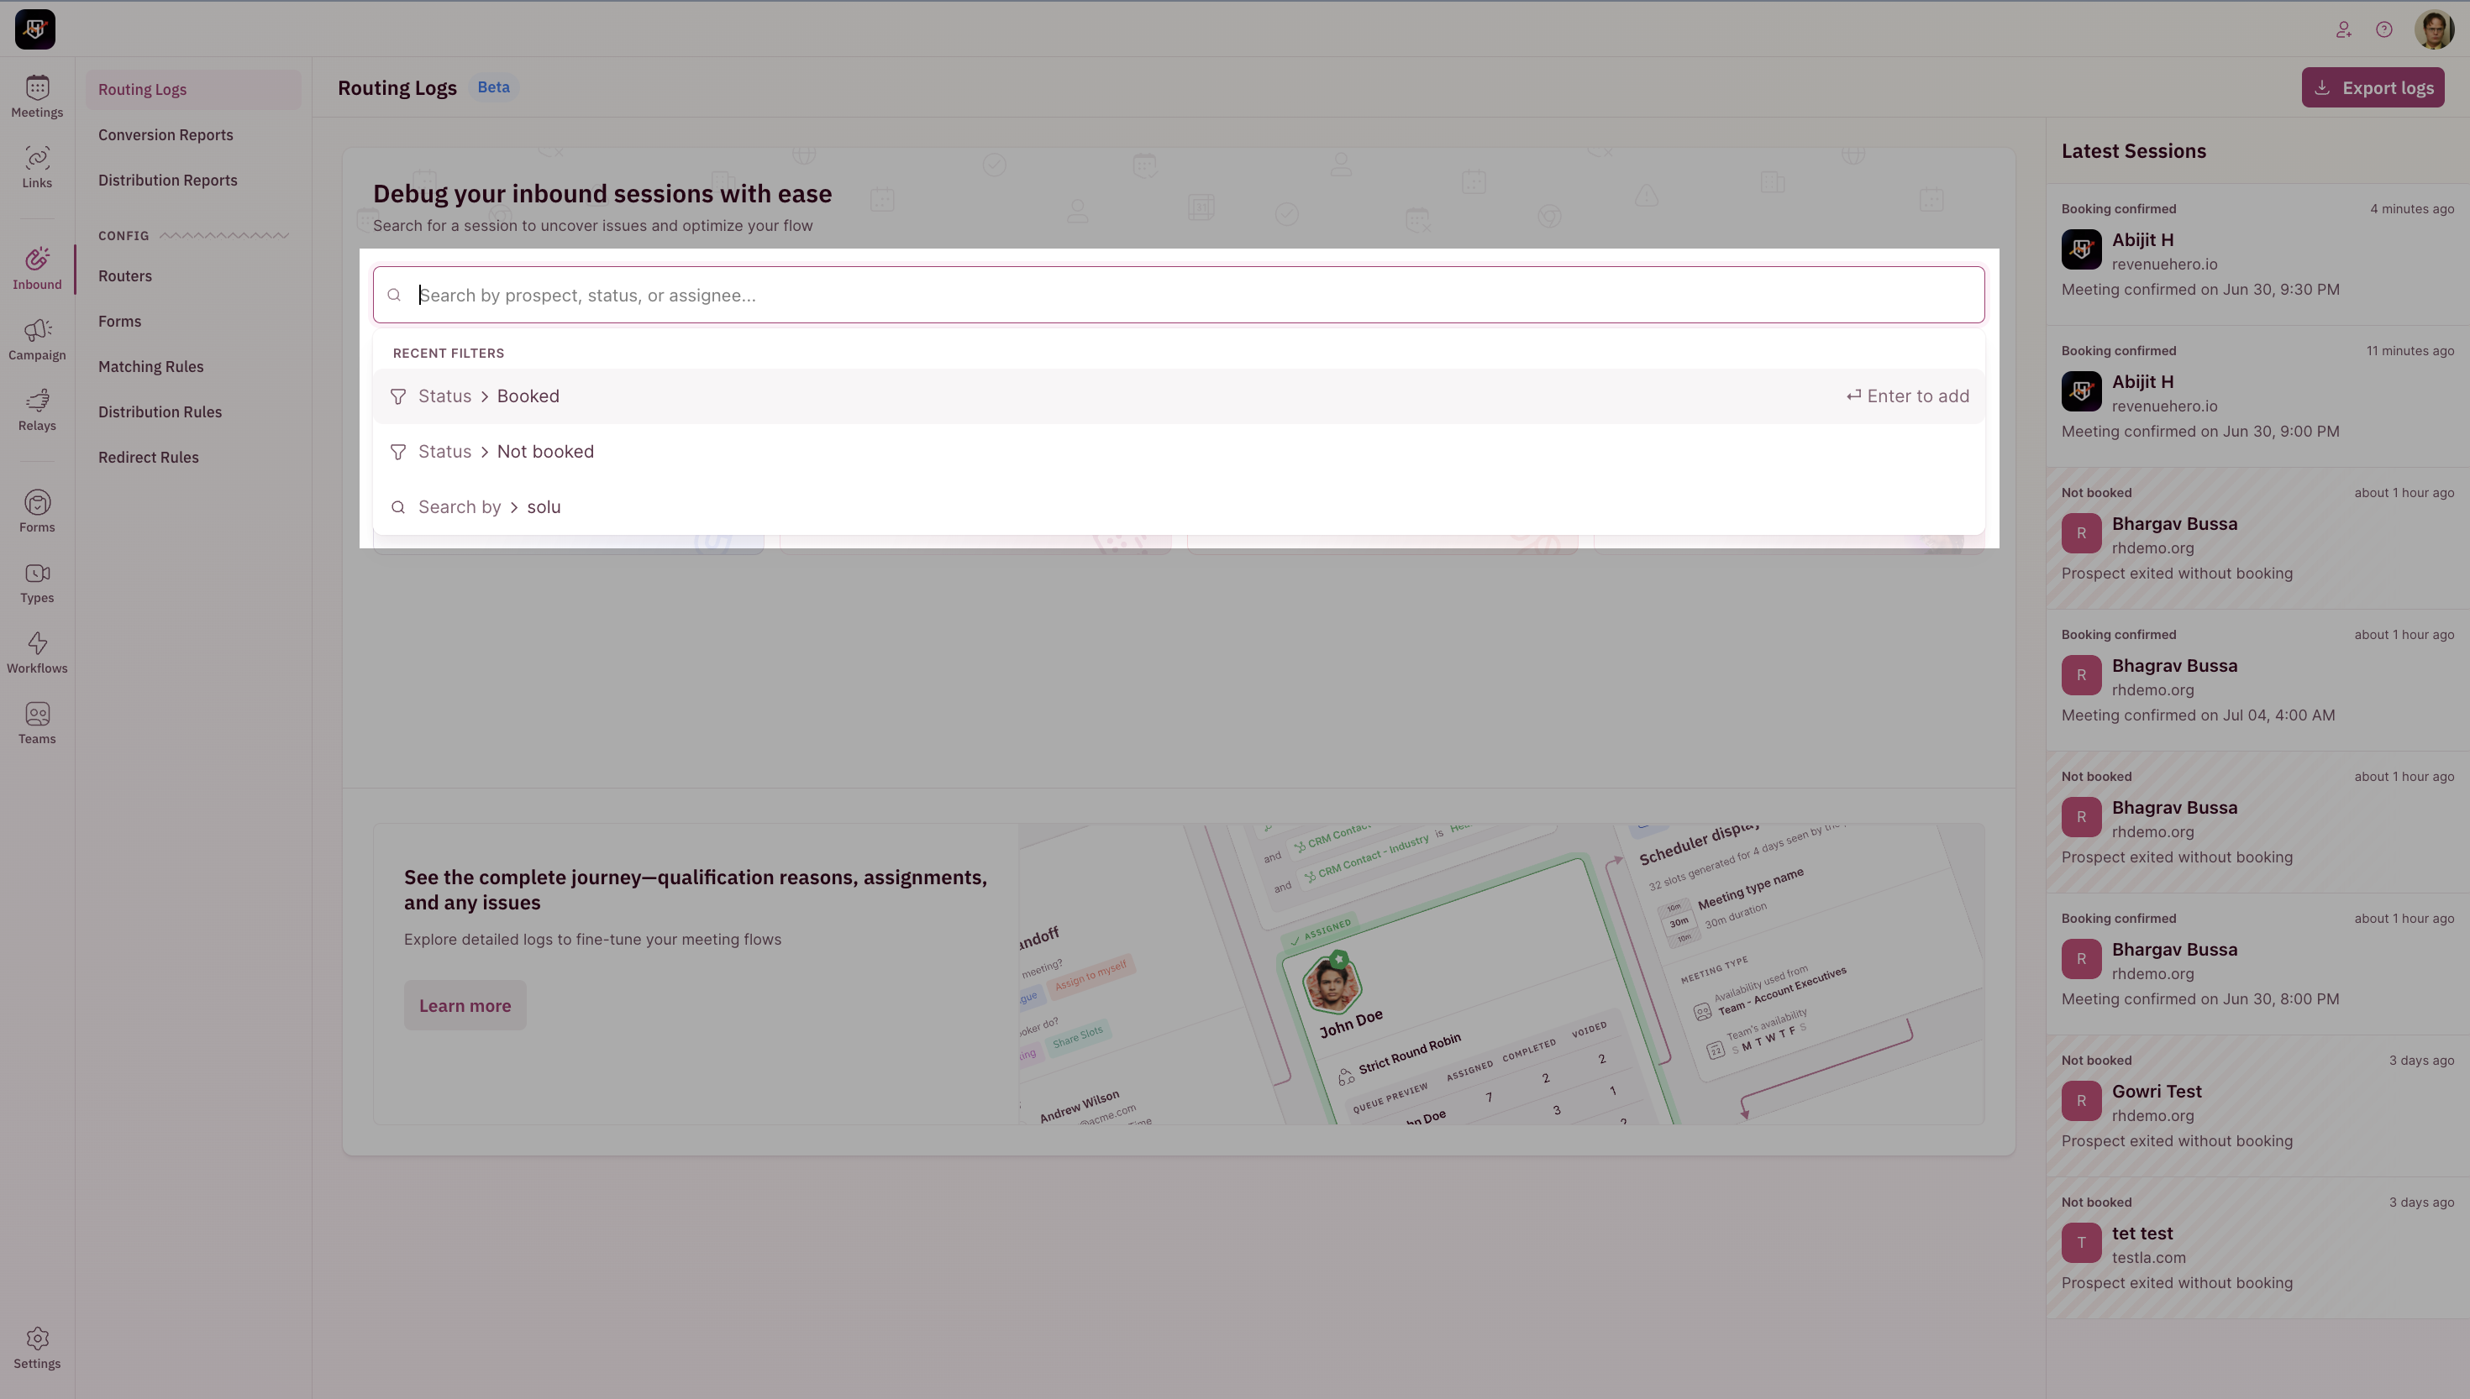Open Distribution Reports in the side menu

pyautogui.click(x=193, y=180)
